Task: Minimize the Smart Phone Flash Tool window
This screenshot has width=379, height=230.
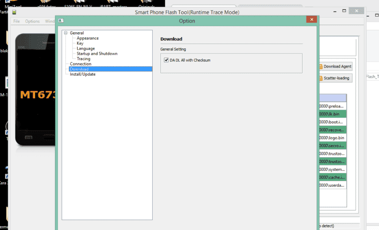Action: pos(335,11)
